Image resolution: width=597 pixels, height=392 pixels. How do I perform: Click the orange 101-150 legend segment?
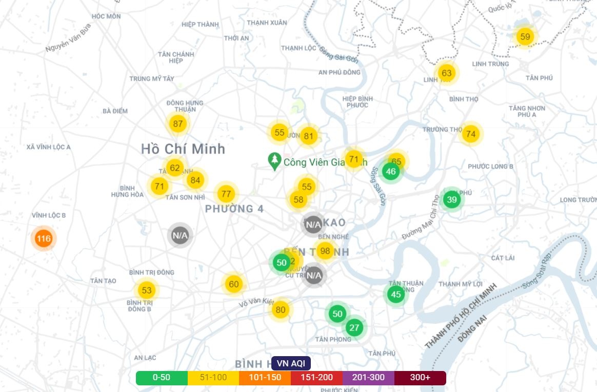click(265, 378)
